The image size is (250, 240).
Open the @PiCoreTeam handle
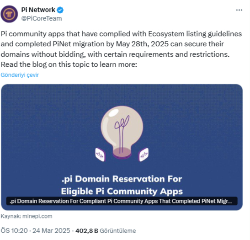coord(42,18)
